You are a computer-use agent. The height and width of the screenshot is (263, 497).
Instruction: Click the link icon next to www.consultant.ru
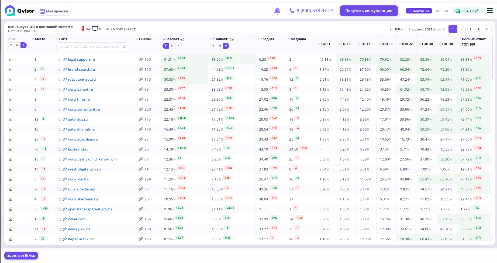click(65, 110)
